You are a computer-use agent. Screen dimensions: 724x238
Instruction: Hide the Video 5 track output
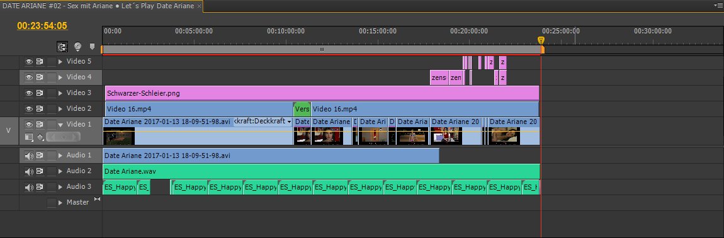(x=28, y=62)
